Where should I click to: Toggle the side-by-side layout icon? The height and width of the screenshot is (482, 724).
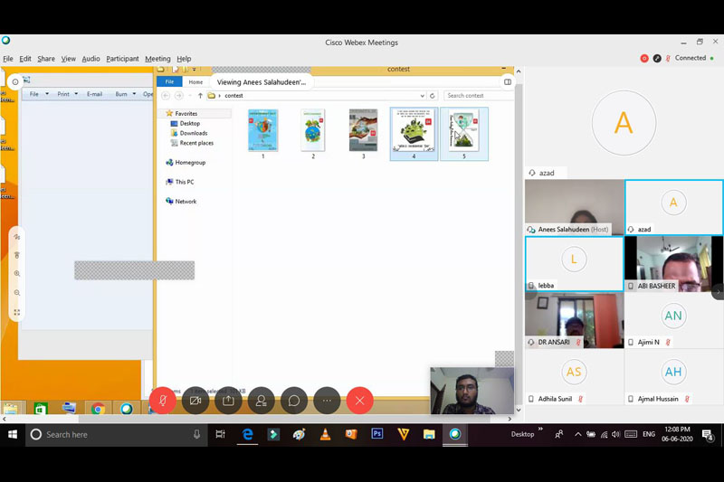coord(508,81)
